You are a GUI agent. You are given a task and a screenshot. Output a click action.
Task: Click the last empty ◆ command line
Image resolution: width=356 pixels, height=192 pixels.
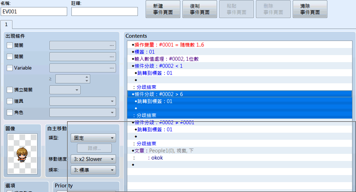tap(240, 164)
